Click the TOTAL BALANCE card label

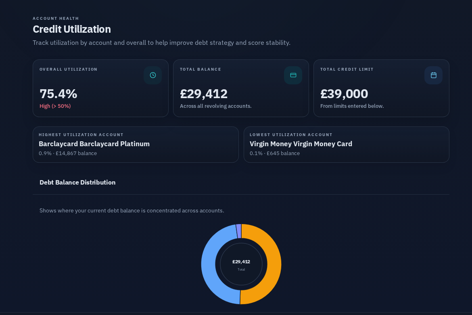[200, 69]
